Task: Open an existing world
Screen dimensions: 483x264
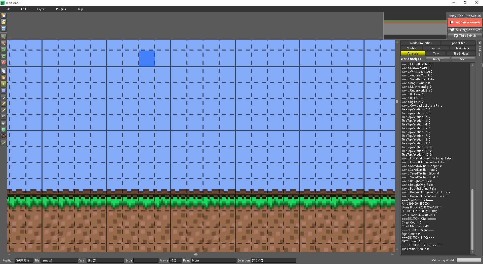Action: [x=4, y=22]
